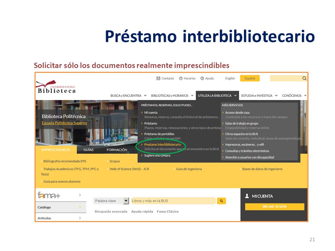Image resolution: width=335 pixels, height=251 pixels.
Task: Open Mi cuenta menu entry
Action: 151,113
